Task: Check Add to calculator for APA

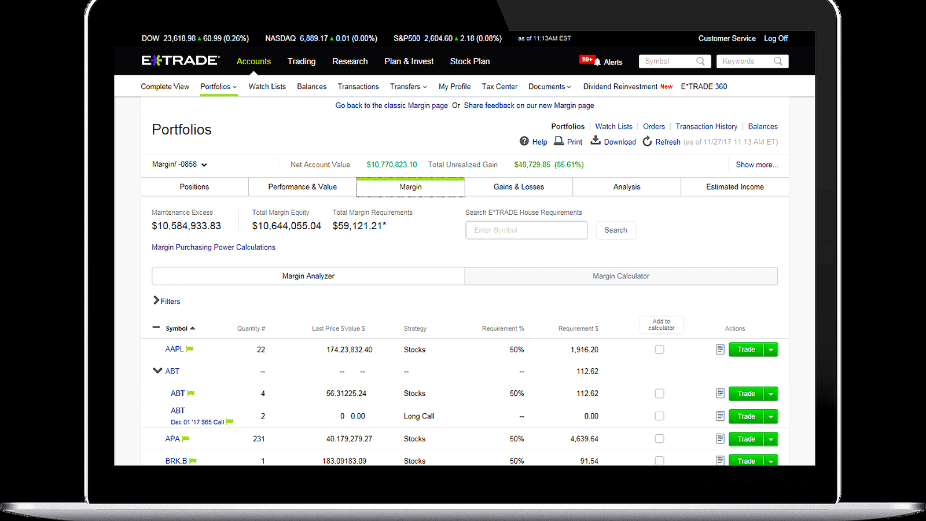Action: click(659, 439)
